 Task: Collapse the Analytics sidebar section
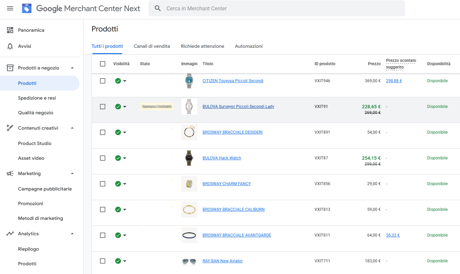(x=72, y=234)
